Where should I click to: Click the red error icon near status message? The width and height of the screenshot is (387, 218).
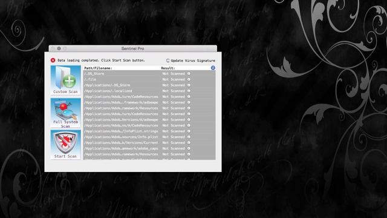tap(53, 61)
